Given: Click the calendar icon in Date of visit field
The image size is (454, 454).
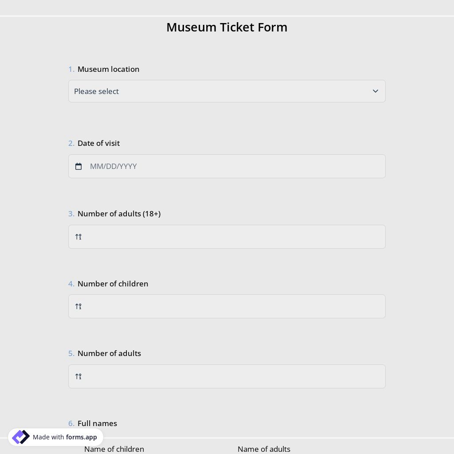Looking at the screenshot, I should click(x=78, y=166).
